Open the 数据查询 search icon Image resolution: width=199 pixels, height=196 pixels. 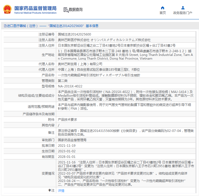pos(66,10)
